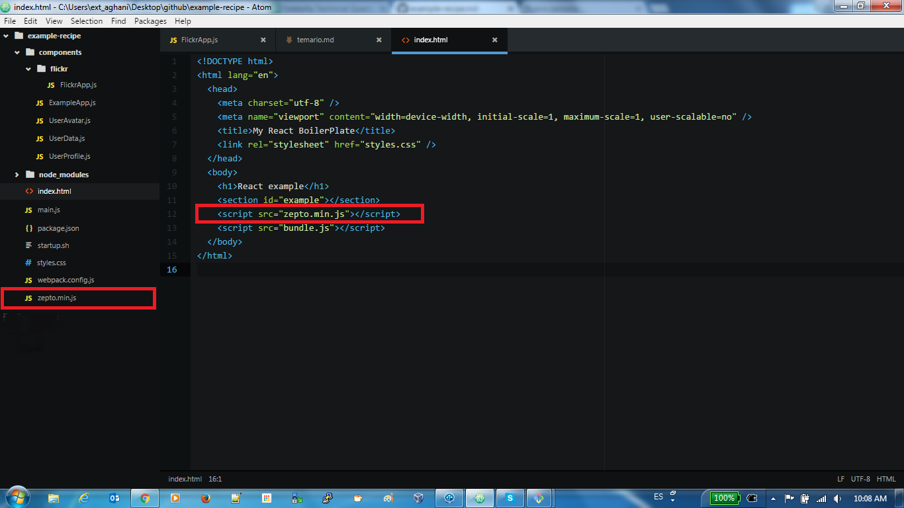Open zepto.min.js in the tree view
Viewport: 904px width, 508px height.
coord(57,298)
